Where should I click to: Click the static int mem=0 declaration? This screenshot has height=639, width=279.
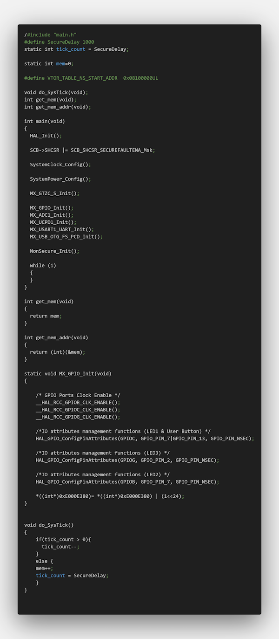(x=49, y=63)
